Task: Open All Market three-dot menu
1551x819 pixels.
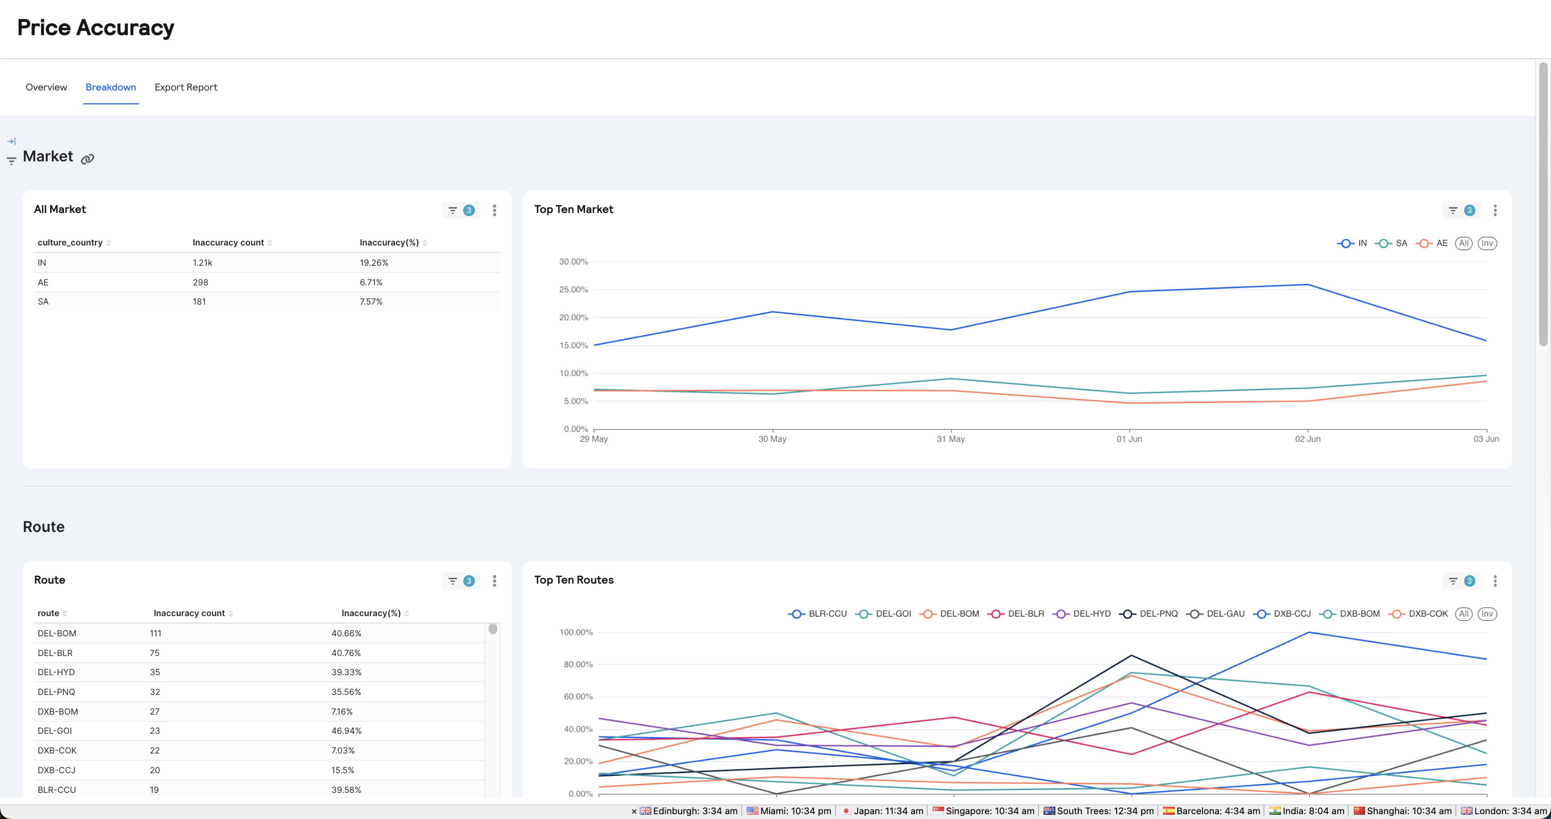Action: [494, 211]
